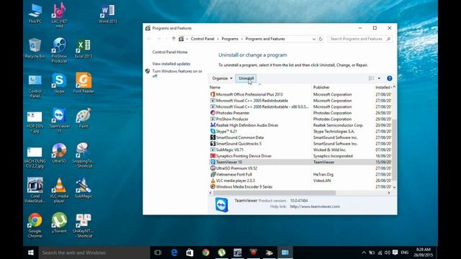461x259 pixels.
Task: Open the Snipping Tool shortcut on desktop
Action: point(84,155)
